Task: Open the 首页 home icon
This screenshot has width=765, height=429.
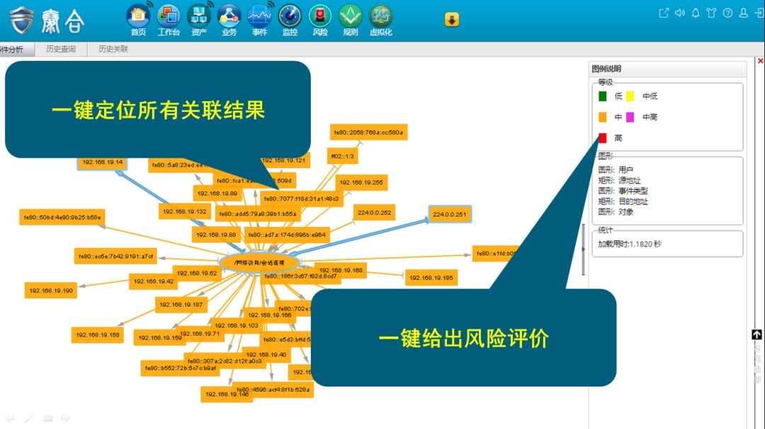Action: (138, 18)
